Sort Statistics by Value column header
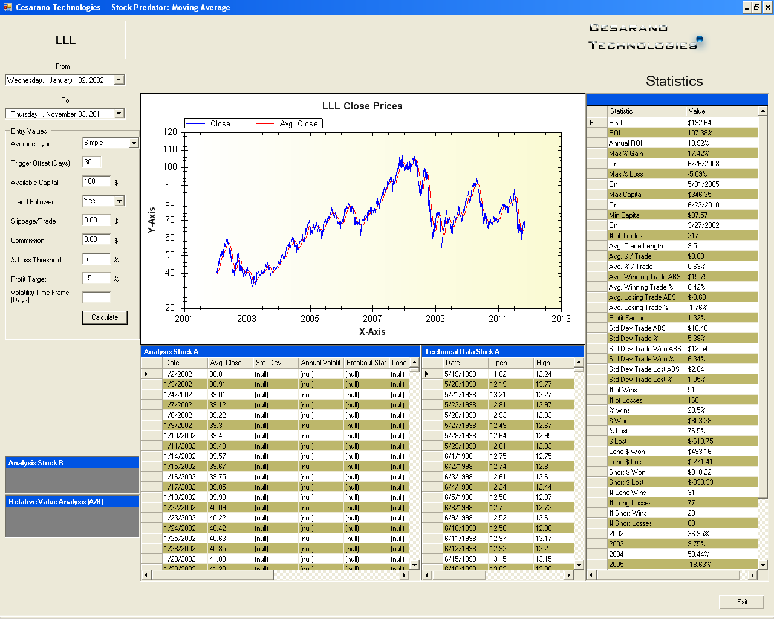The image size is (774, 619). (x=721, y=111)
